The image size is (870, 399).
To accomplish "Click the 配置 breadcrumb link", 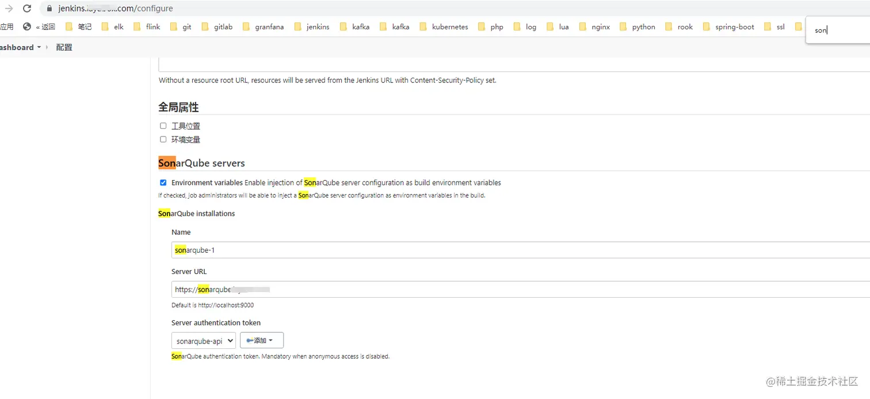I will click(x=64, y=47).
